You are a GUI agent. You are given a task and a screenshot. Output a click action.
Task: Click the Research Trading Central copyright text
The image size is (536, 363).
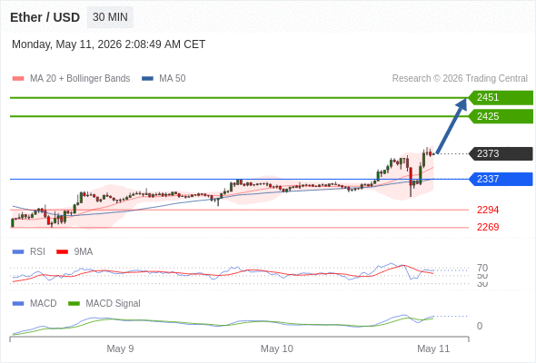pyautogui.click(x=460, y=79)
